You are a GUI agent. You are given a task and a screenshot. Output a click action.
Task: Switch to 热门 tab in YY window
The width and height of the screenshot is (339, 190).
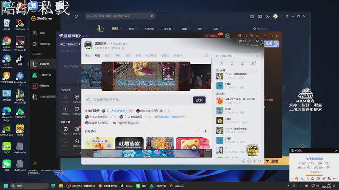pyautogui.click(x=108, y=55)
